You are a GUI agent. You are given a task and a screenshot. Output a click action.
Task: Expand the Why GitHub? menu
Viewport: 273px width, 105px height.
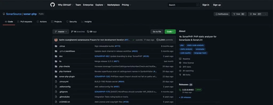(x=66, y=5)
